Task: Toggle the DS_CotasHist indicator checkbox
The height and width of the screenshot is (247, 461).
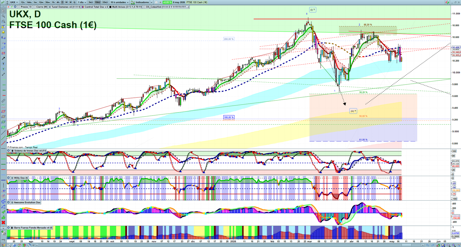Action: tap(144, 7)
